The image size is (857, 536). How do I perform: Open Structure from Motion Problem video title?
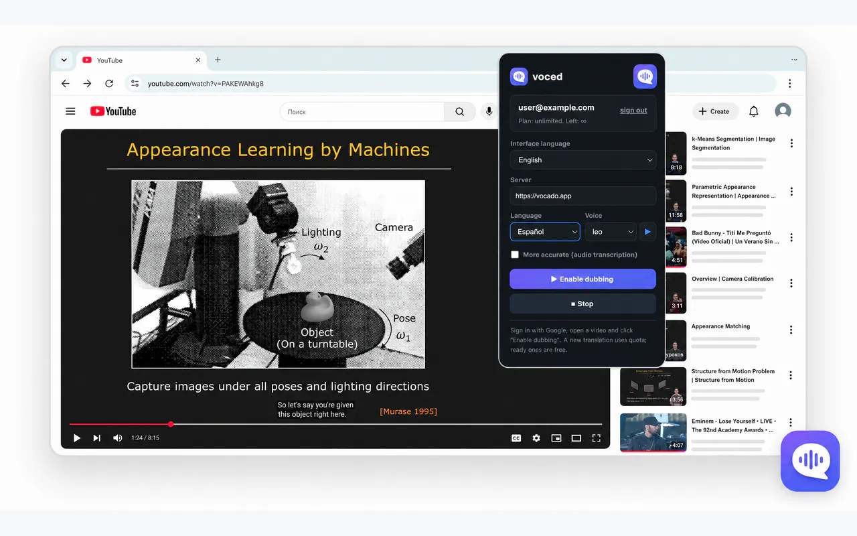(733, 375)
